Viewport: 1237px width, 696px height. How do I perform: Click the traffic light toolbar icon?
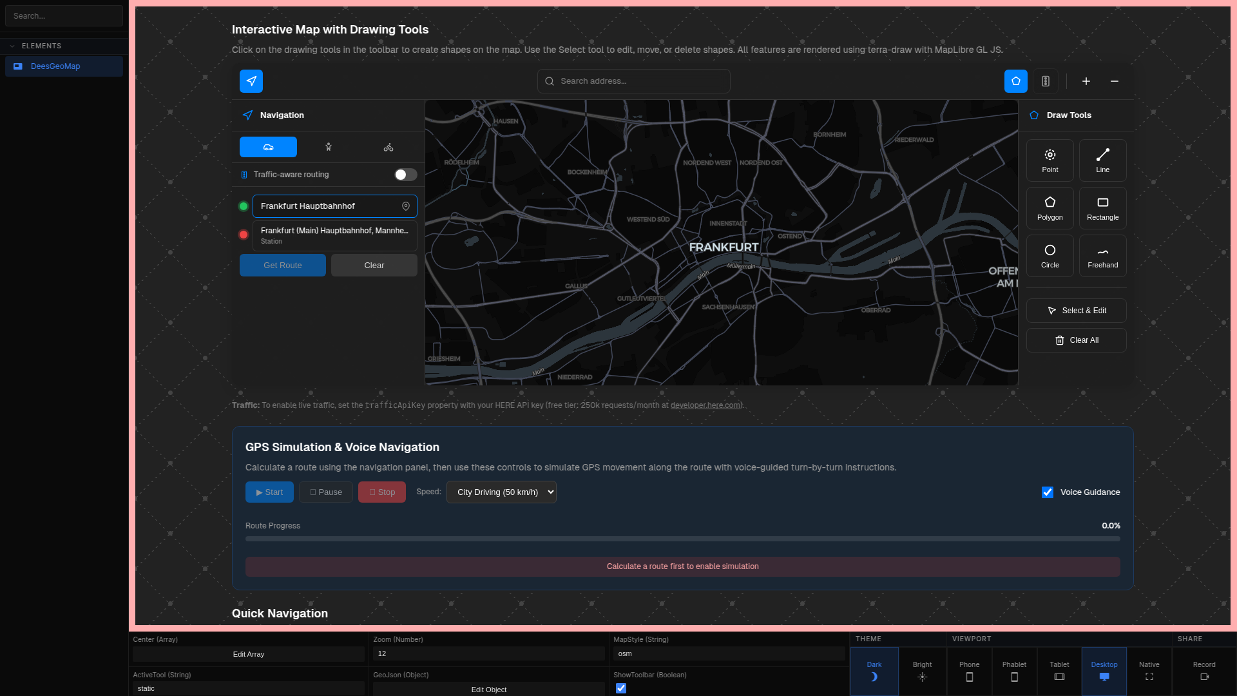tap(1046, 81)
